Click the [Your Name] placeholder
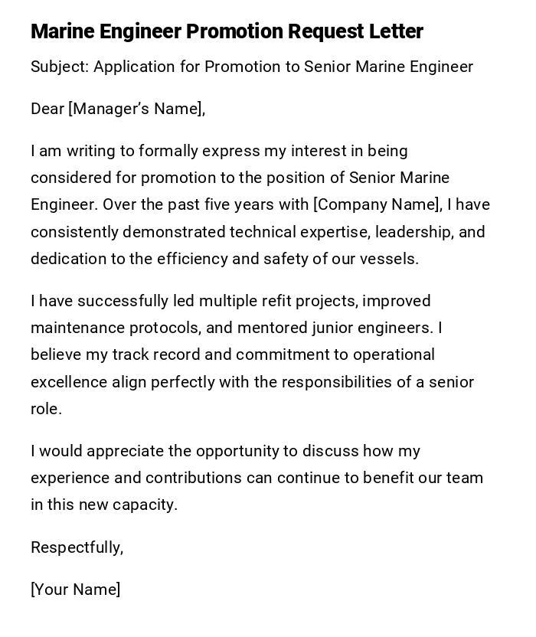This screenshot has width=536, height=637. click(75, 590)
